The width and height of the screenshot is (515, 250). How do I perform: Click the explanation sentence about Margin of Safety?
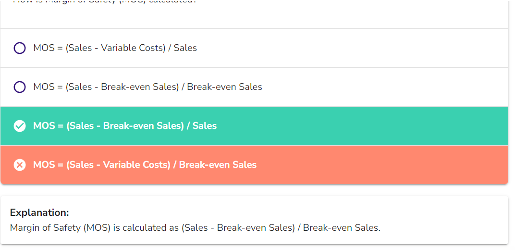pyautogui.click(x=195, y=227)
